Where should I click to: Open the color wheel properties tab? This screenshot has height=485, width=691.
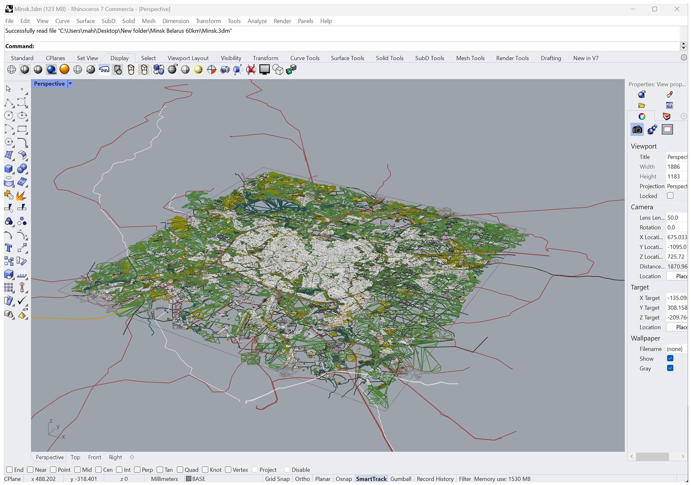tap(642, 116)
